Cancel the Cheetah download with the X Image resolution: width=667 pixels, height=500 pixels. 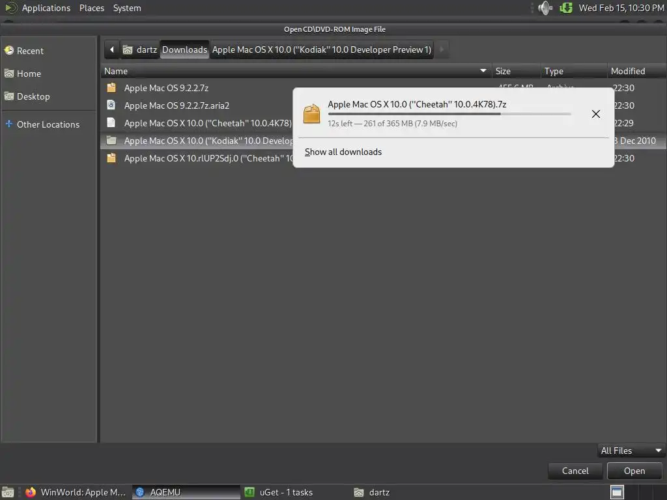pos(596,113)
